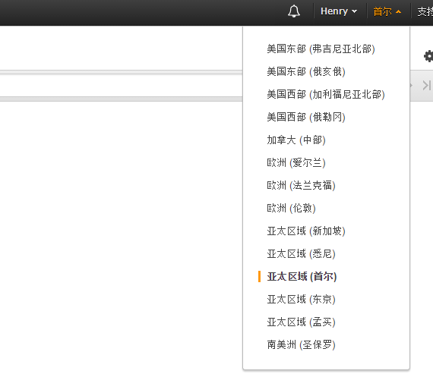Choose 亚太区域 (悉尼) region
This screenshot has height=377, width=433.
click(x=301, y=253)
